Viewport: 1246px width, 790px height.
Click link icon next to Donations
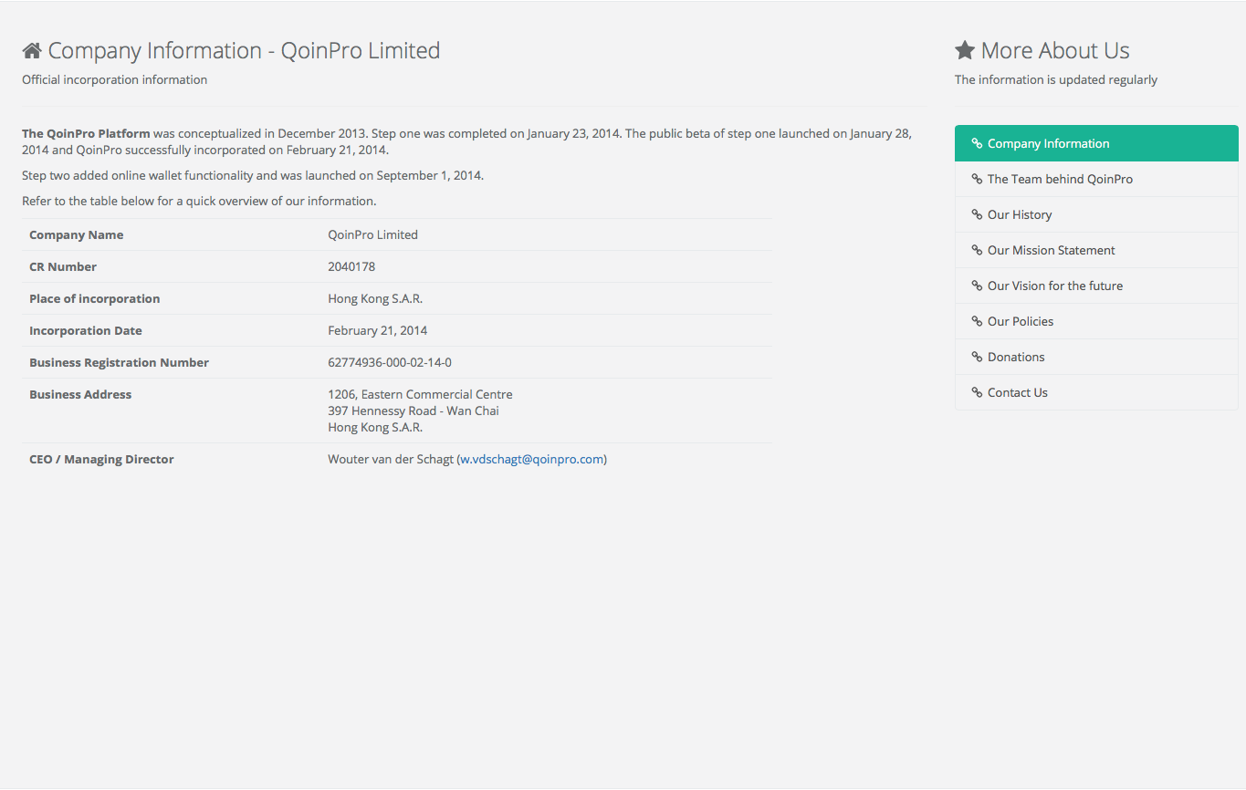pyautogui.click(x=977, y=357)
